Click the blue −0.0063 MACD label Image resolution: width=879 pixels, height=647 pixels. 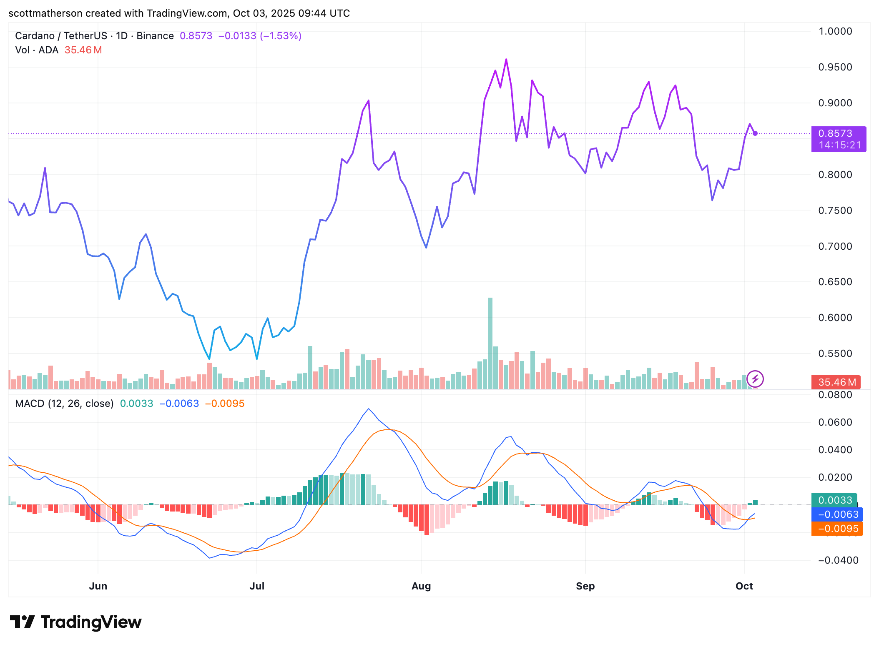pos(837,514)
